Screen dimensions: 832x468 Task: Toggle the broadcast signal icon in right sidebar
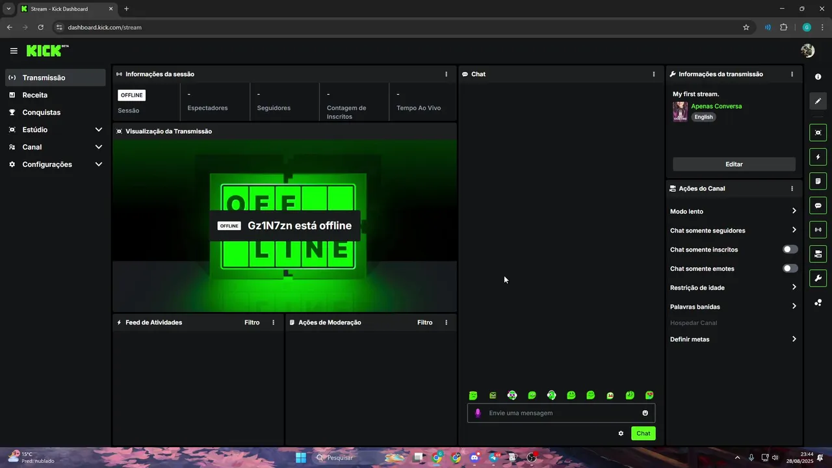coord(818,229)
